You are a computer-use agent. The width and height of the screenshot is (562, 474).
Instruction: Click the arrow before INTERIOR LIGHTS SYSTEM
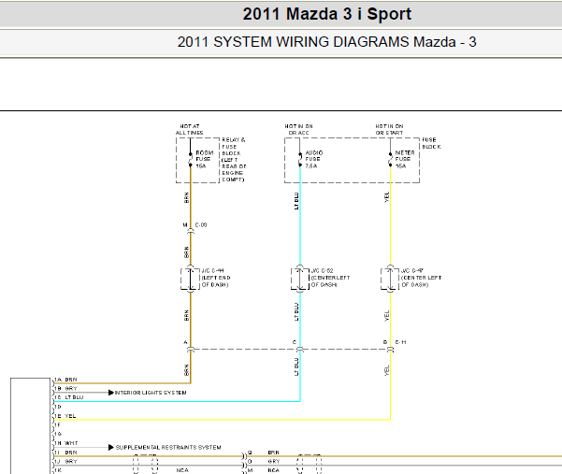coord(110,393)
